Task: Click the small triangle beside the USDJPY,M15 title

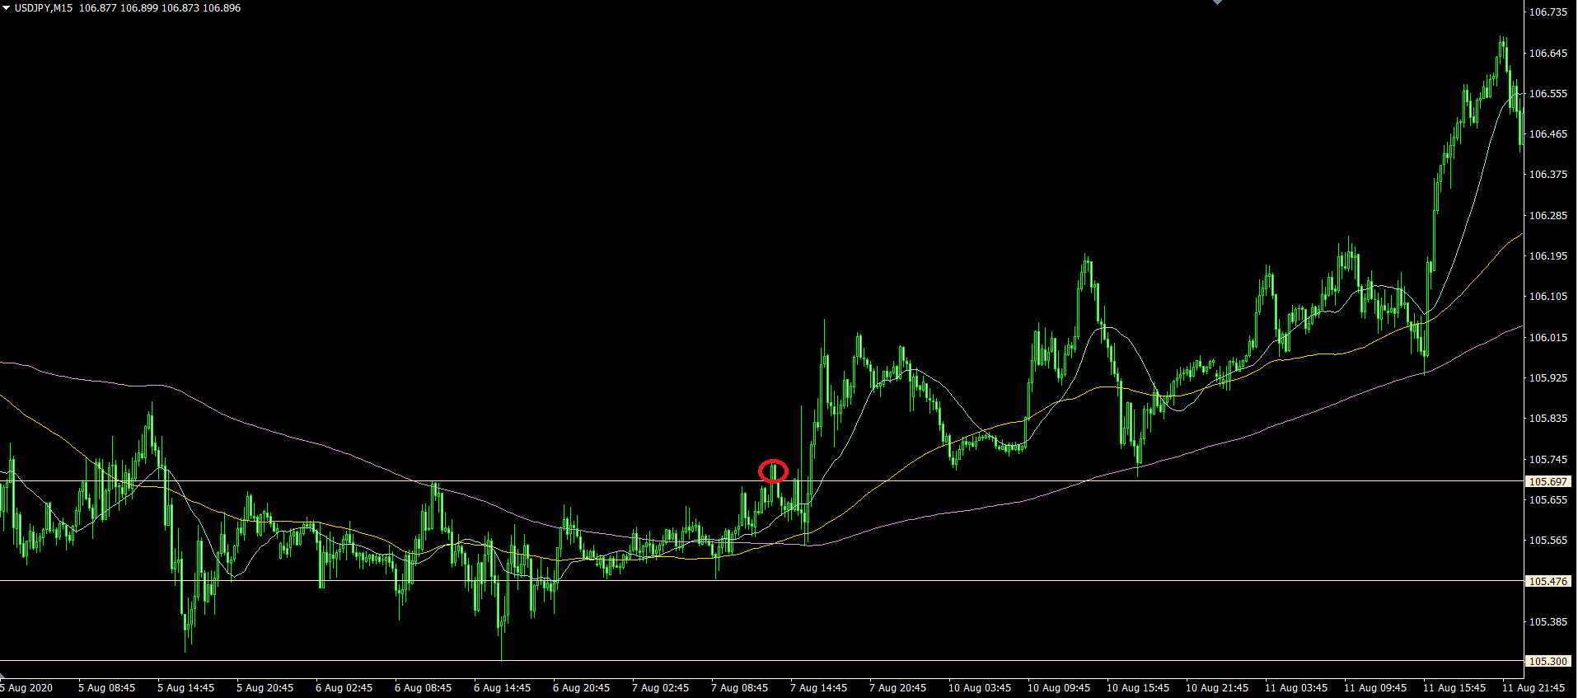Action: (x=7, y=8)
